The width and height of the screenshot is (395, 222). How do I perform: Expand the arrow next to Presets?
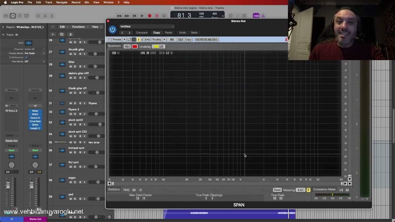124,39
